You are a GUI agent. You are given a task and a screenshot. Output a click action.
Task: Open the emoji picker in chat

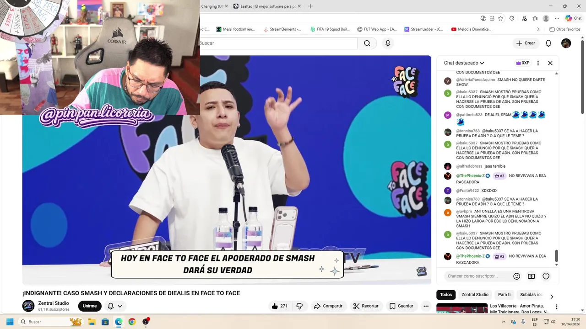pos(516,276)
